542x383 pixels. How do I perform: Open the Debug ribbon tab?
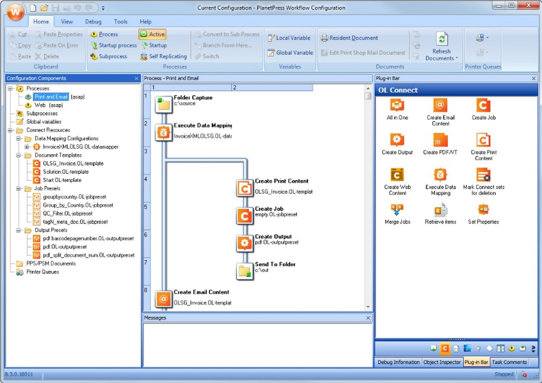pyautogui.click(x=93, y=21)
